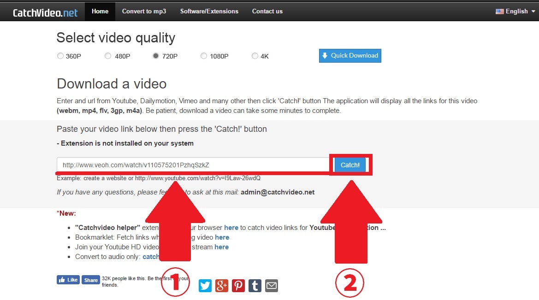This screenshot has width=539, height=300.
Task: Click the 'Download a video' heading
Action: click(112, 84)
